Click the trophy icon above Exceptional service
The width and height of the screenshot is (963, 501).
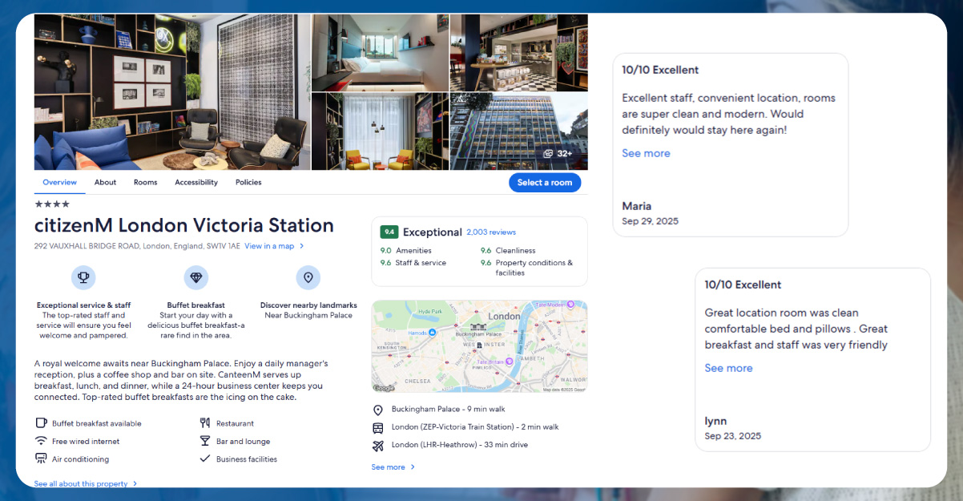tap(83, 278)
